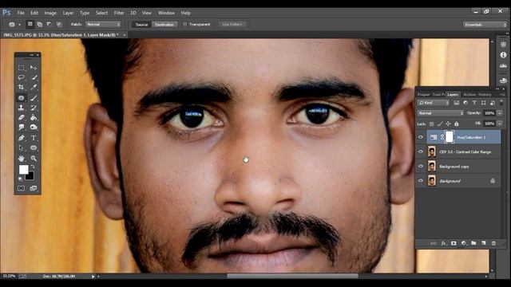The width and height of the screenshot is (511, 287).
Task: Select the Smudge tool
Action: (x=22, y=127)
